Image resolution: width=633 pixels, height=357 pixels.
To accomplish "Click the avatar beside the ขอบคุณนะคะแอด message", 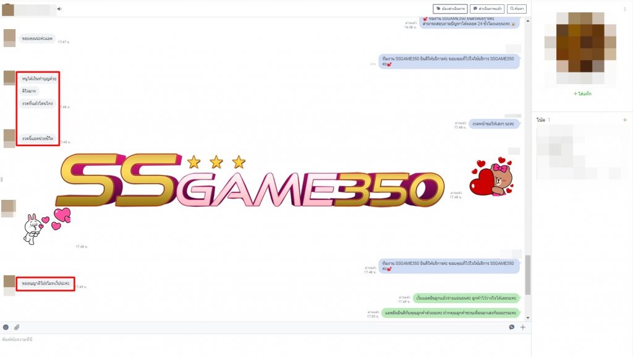I will (9, 38).
